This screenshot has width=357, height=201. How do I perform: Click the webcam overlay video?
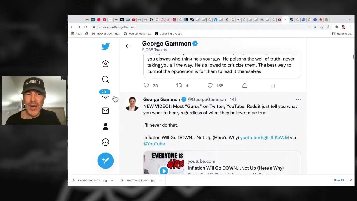pos(34,100)
